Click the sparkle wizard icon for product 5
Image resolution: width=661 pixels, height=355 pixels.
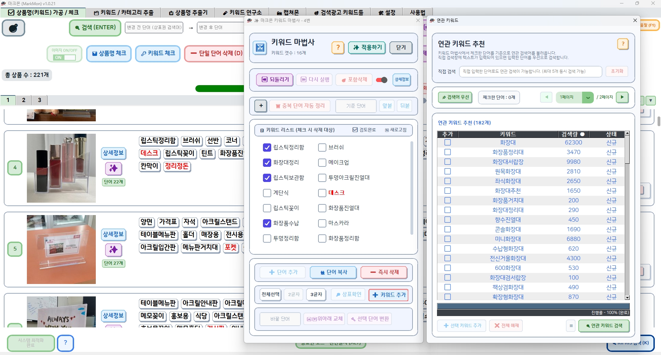click(113, 250)
